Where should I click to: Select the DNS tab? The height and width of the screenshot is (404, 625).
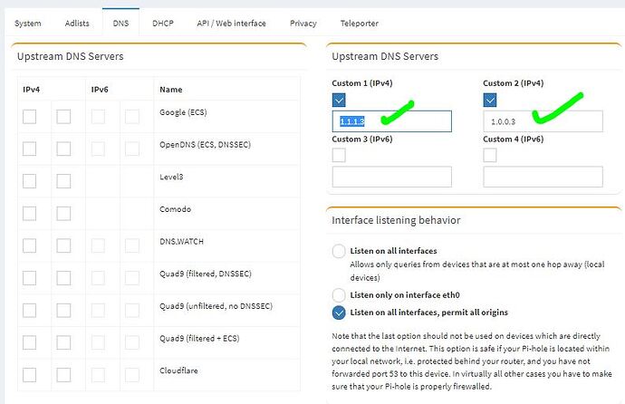coord(120,24)
